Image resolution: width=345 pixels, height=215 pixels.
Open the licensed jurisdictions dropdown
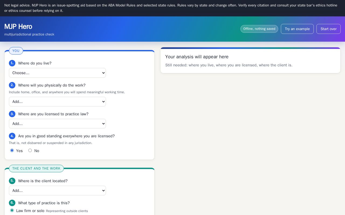click(x=57, y=124)
